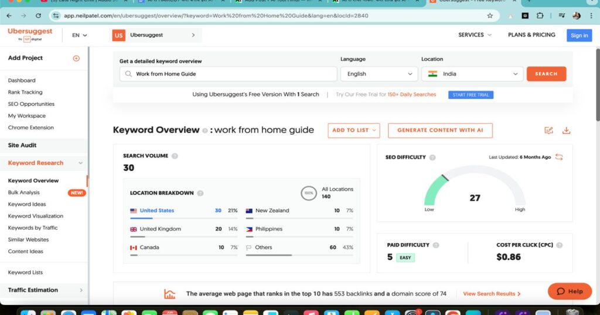Bookmark page with star icon
The width and height of the screenshot is (600, 315).
pos(490,16)
